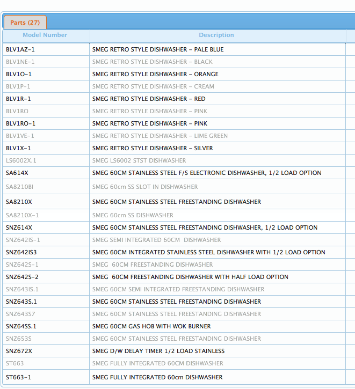Image resolution: width=355 pixels, height=389 pixels.
Task: Select model SNZ614X cell
Action: (46, 227)
